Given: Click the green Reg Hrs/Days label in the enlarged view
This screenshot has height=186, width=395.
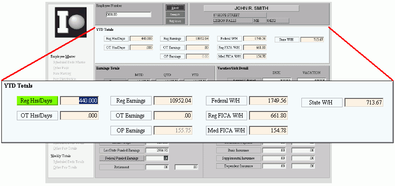Looking at the screenshot, I should (37, 101).
